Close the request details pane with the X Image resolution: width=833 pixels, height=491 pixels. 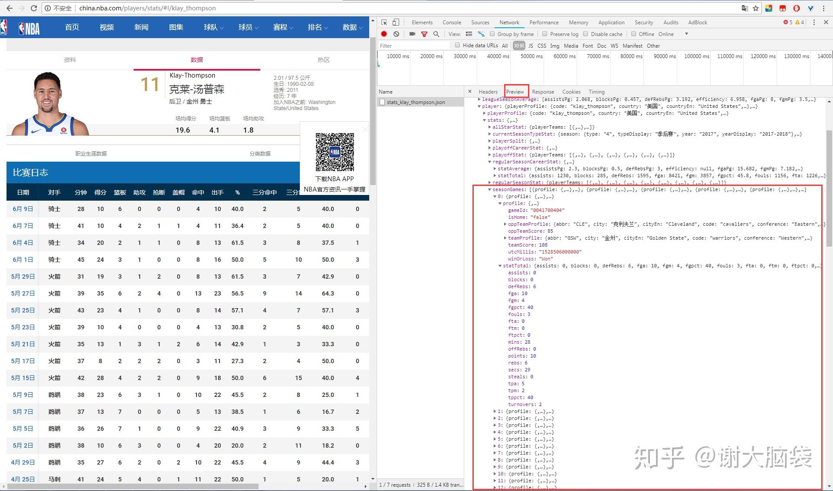point(470,91)
